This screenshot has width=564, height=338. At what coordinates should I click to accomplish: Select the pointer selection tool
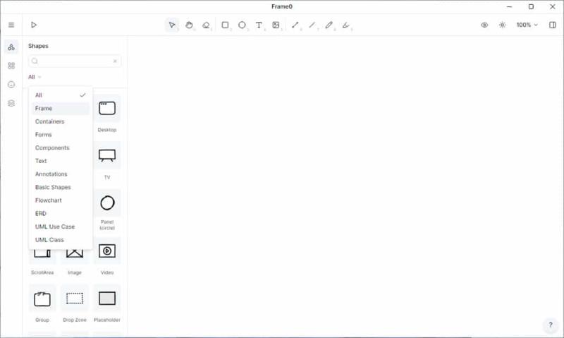pos(172,25)
